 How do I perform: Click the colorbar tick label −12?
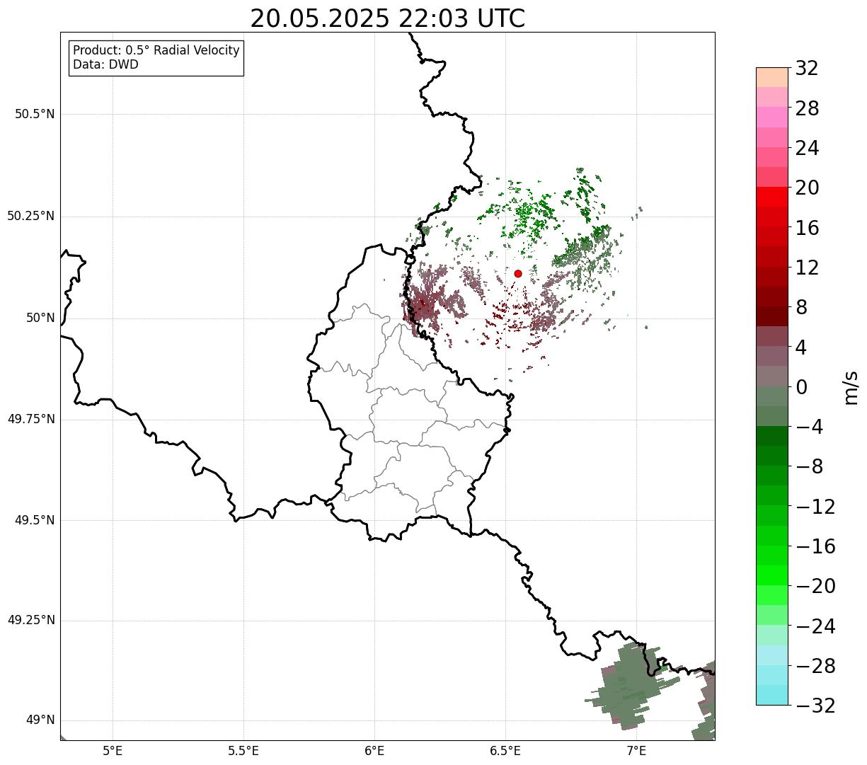click(815, 507)
